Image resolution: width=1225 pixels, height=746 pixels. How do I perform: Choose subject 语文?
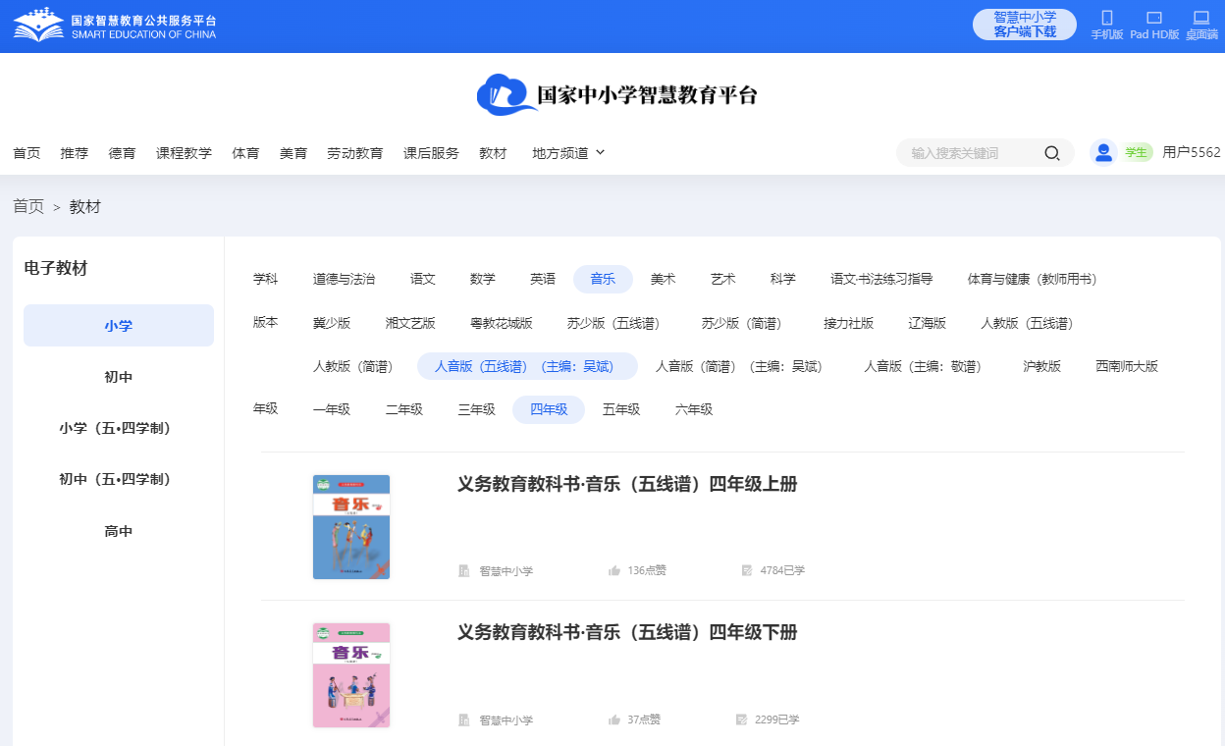point(423,280)
